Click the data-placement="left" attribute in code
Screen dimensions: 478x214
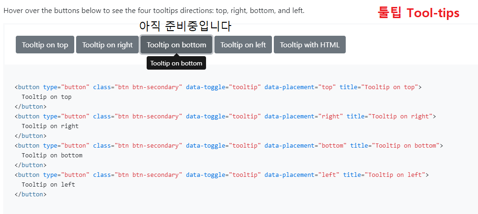coord(302,175)
